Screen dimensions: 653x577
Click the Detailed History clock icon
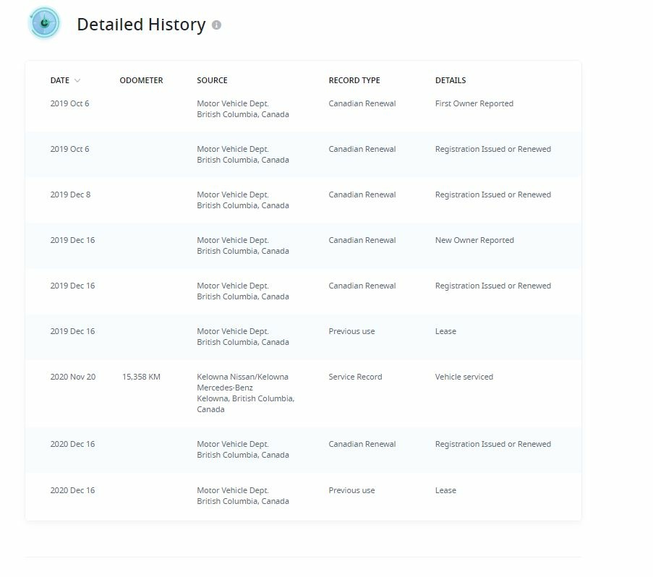coord(44,23)
